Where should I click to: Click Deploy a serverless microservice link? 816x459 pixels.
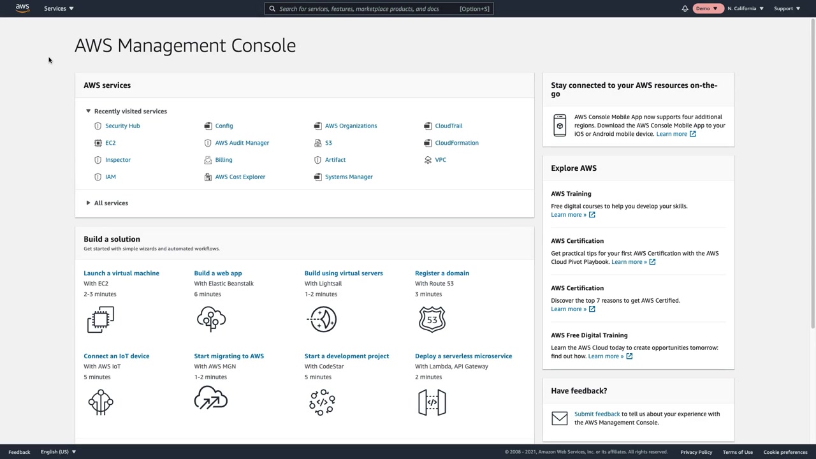[x=463, y=356]
